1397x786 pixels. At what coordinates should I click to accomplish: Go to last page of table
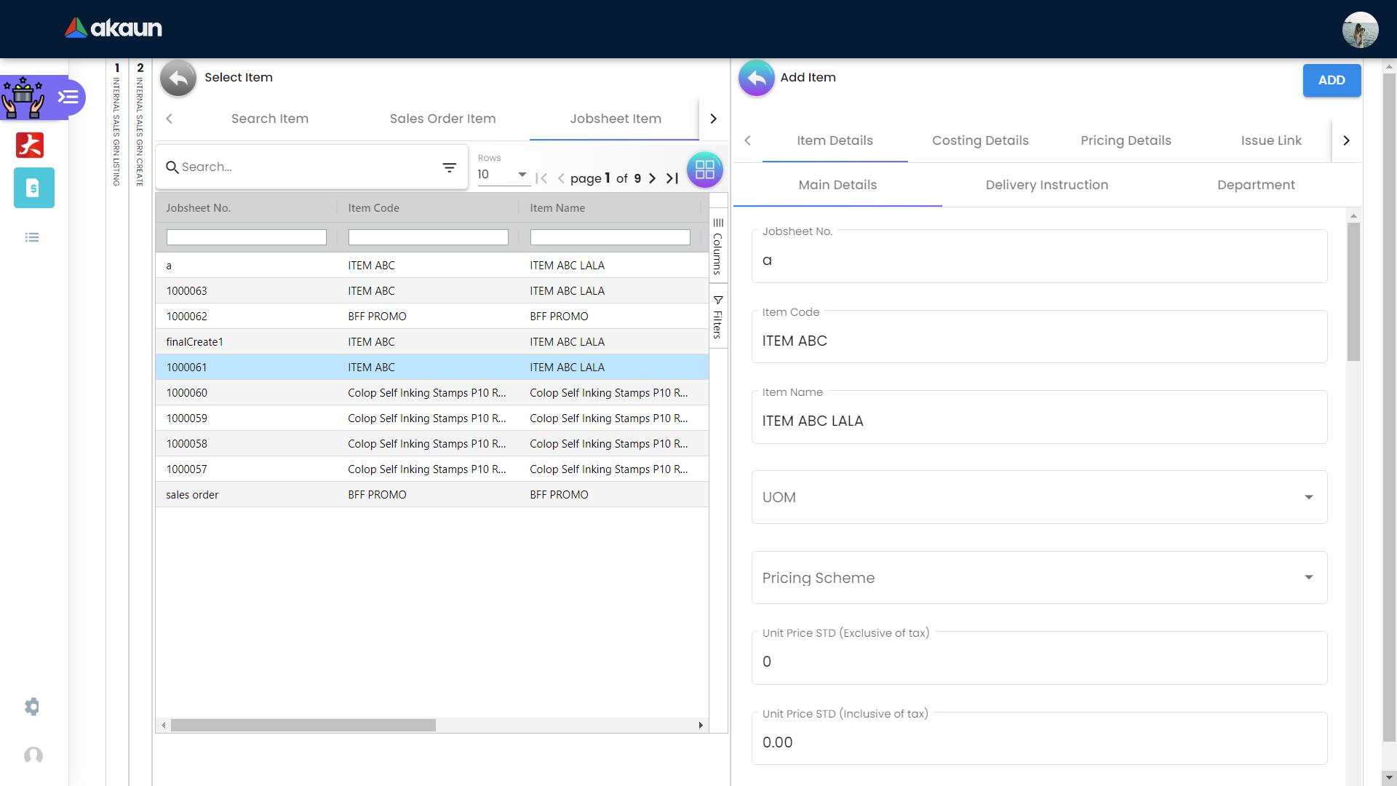coord(672,178)
